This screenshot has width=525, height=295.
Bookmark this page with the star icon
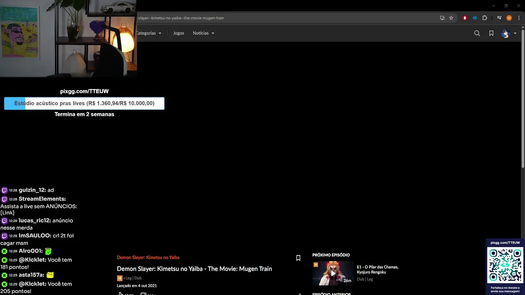tap(451, 18)
